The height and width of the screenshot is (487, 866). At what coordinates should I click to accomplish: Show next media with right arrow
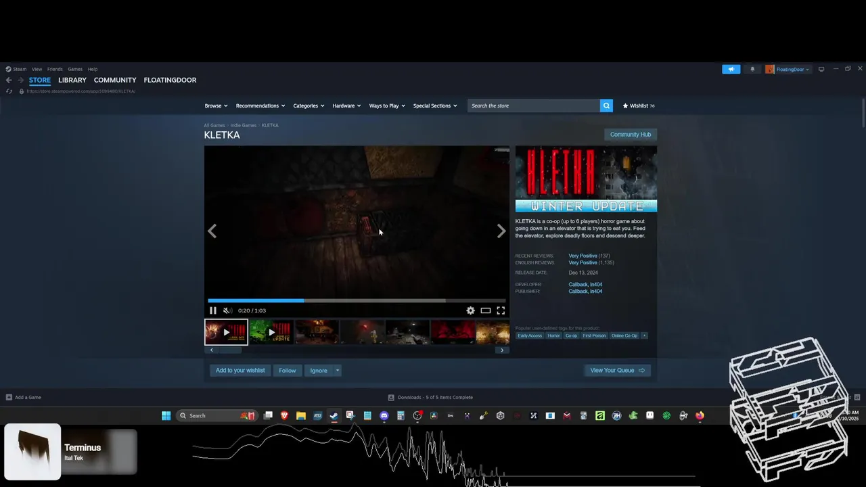coord(501,231)
